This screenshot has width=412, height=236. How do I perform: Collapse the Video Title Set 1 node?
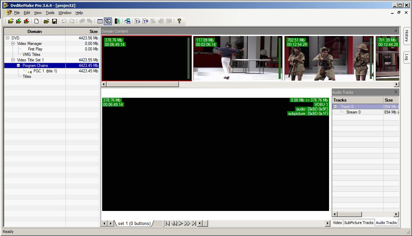13,60
